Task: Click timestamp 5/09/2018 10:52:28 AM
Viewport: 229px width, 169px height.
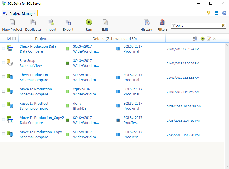Action: 184,106
